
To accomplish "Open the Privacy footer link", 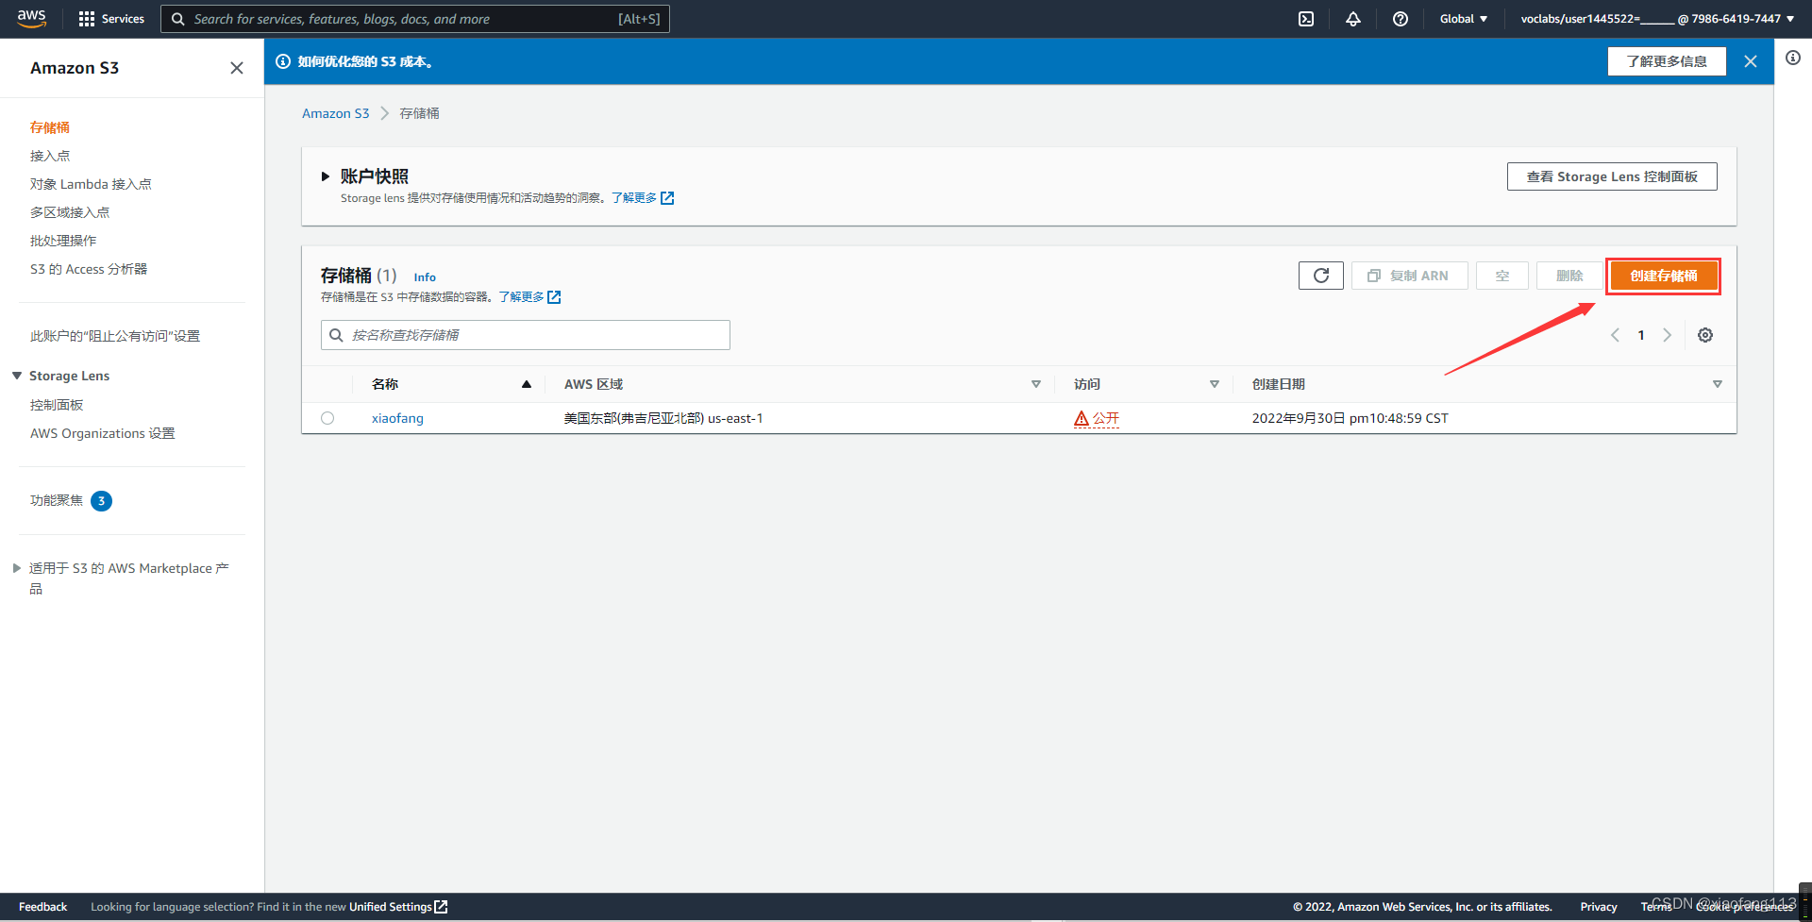I will coord(1599,907).
